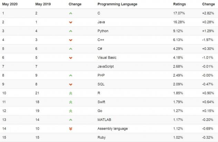
Task: Click the 17.07% rating for C
Action: (x=179, y=13)
